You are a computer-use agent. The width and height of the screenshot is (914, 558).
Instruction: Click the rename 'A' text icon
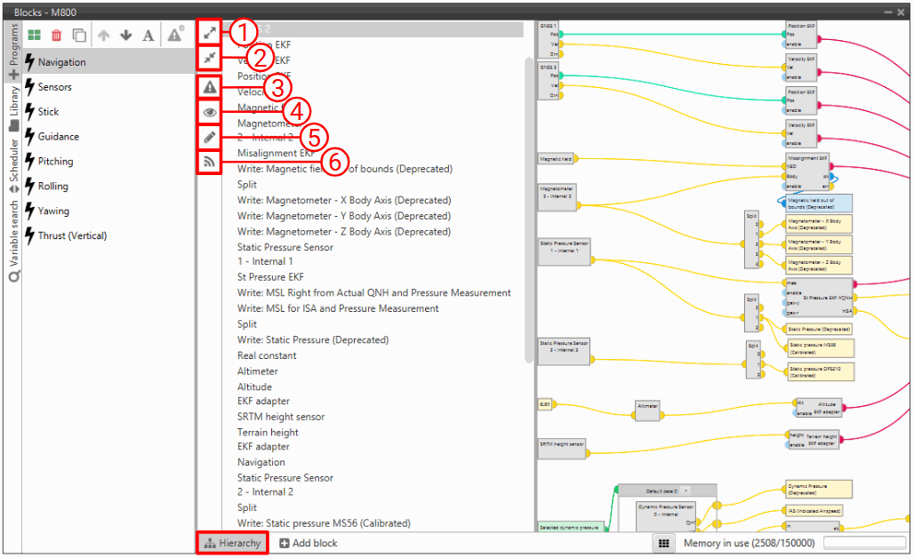[148, 36]
